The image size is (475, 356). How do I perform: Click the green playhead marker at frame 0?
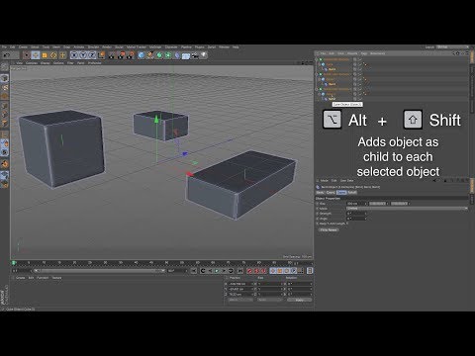pos(14,263)
